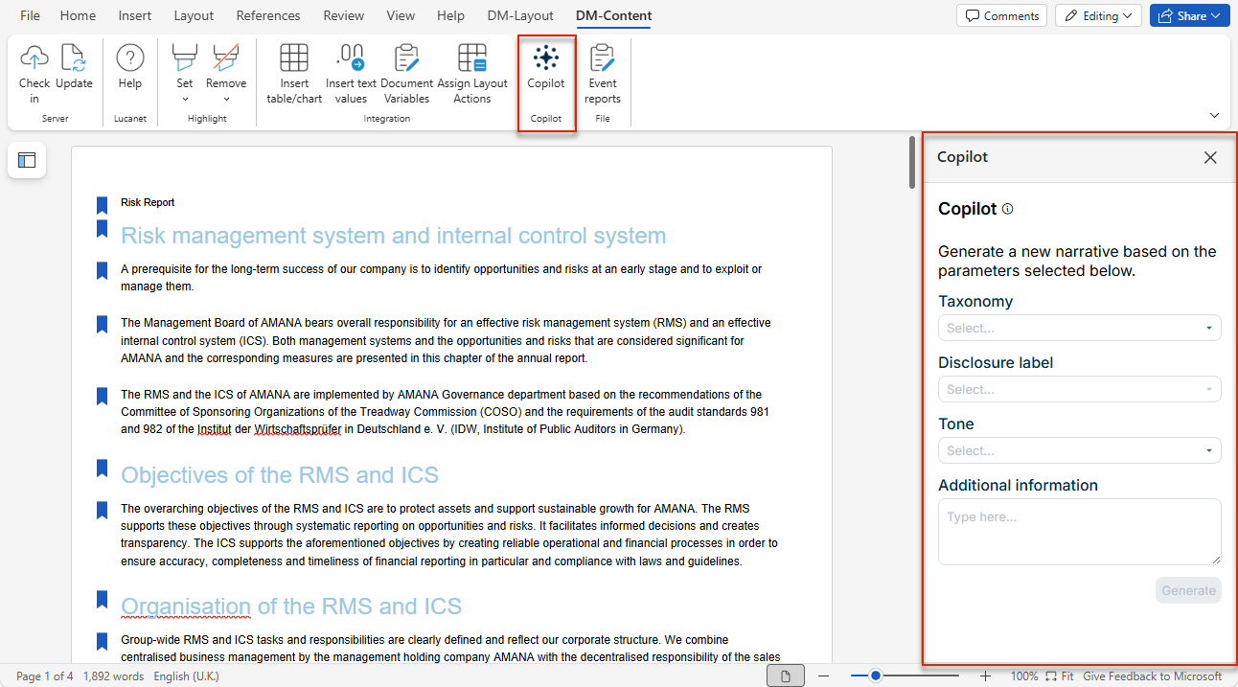
Task: Open Event reports
Action: pyautogui.click(x=603, y=73)
